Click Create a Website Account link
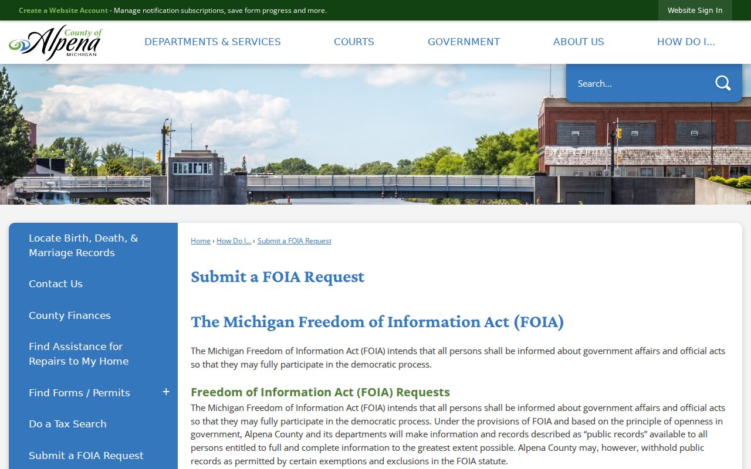Screen dimensions: 751x469 [63, 11]
